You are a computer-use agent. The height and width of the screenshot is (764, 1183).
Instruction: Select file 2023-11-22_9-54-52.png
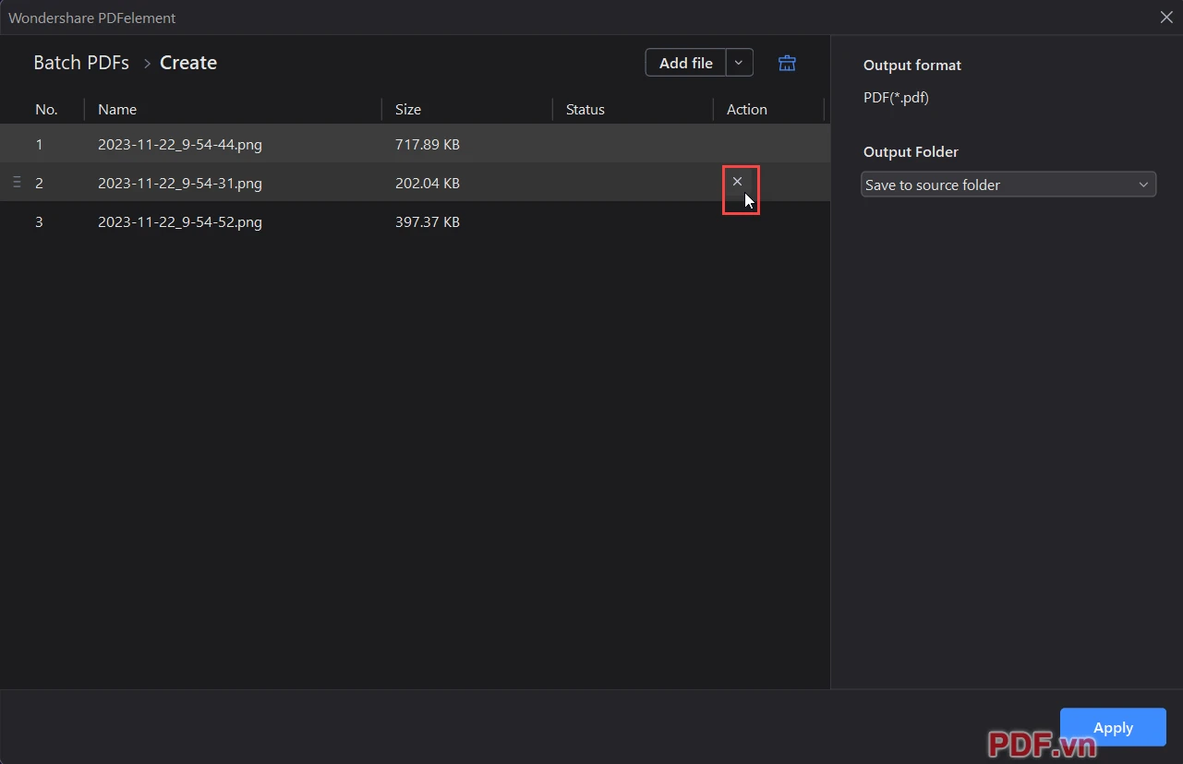point(180,221)
